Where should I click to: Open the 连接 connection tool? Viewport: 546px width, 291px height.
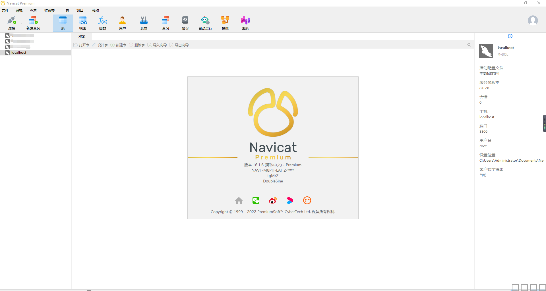[x=12, y=23]
